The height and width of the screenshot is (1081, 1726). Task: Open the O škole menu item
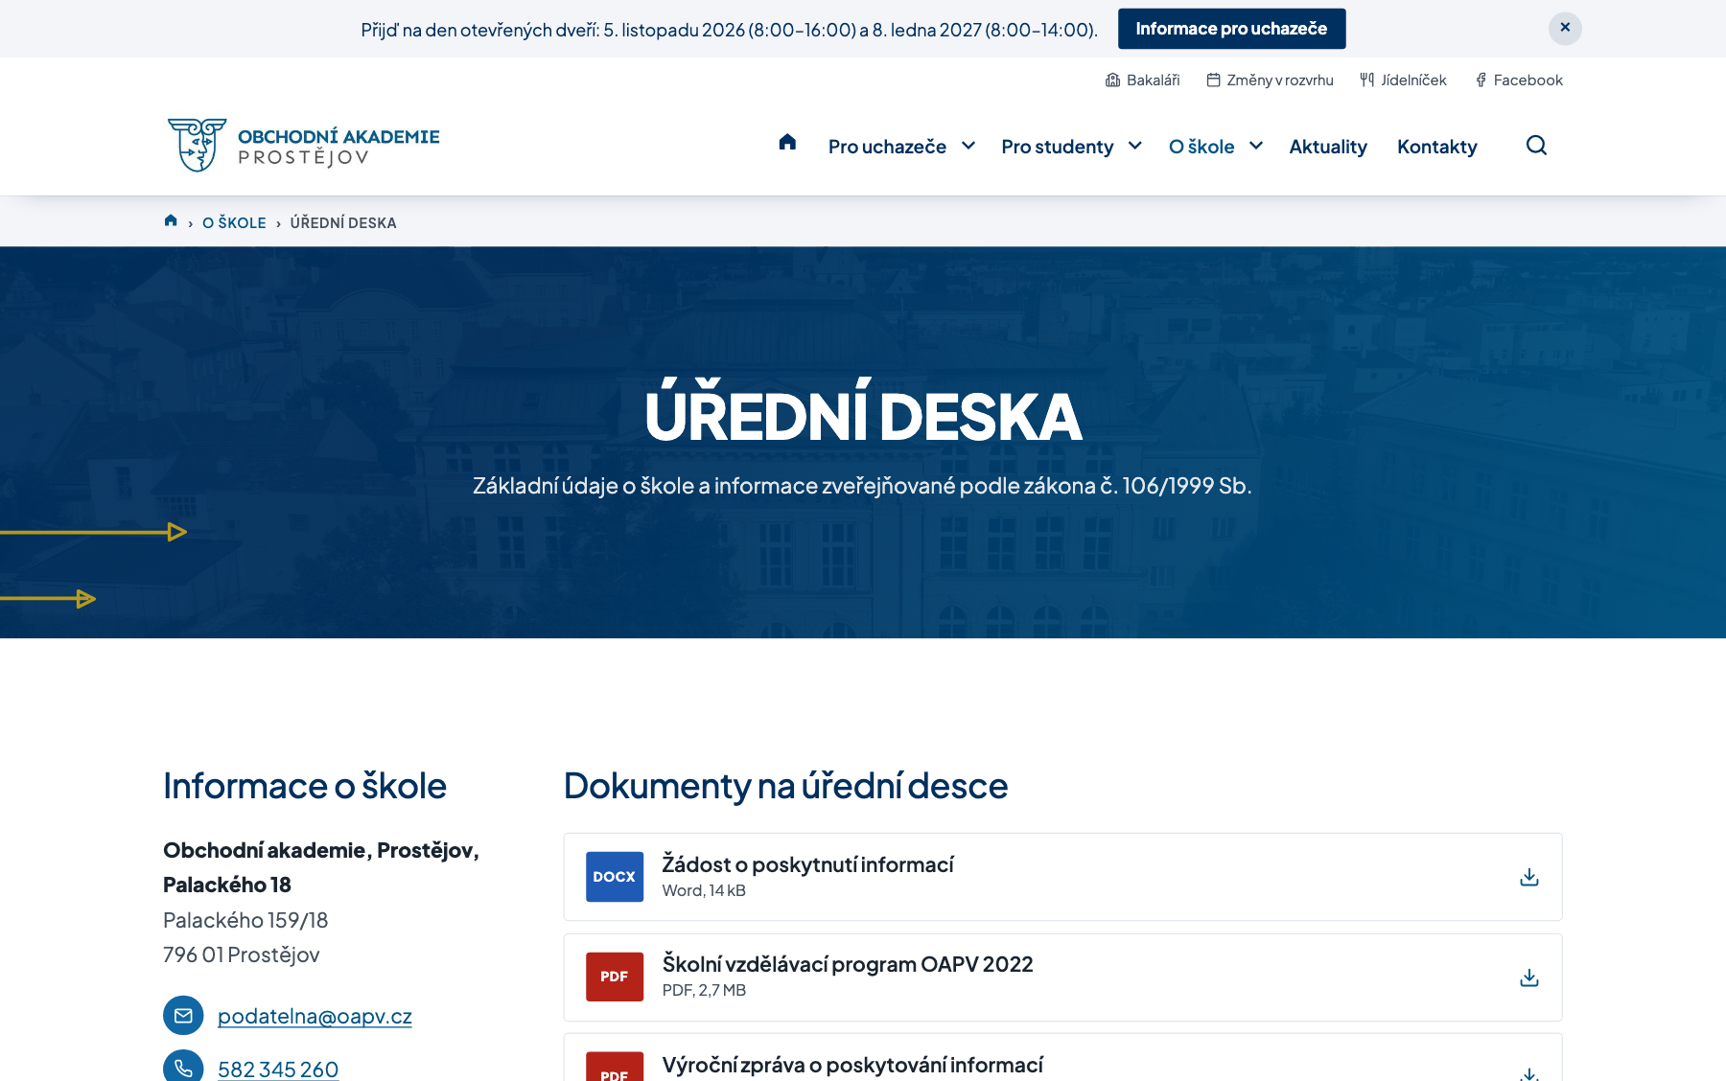click(x=1201, y=147)
